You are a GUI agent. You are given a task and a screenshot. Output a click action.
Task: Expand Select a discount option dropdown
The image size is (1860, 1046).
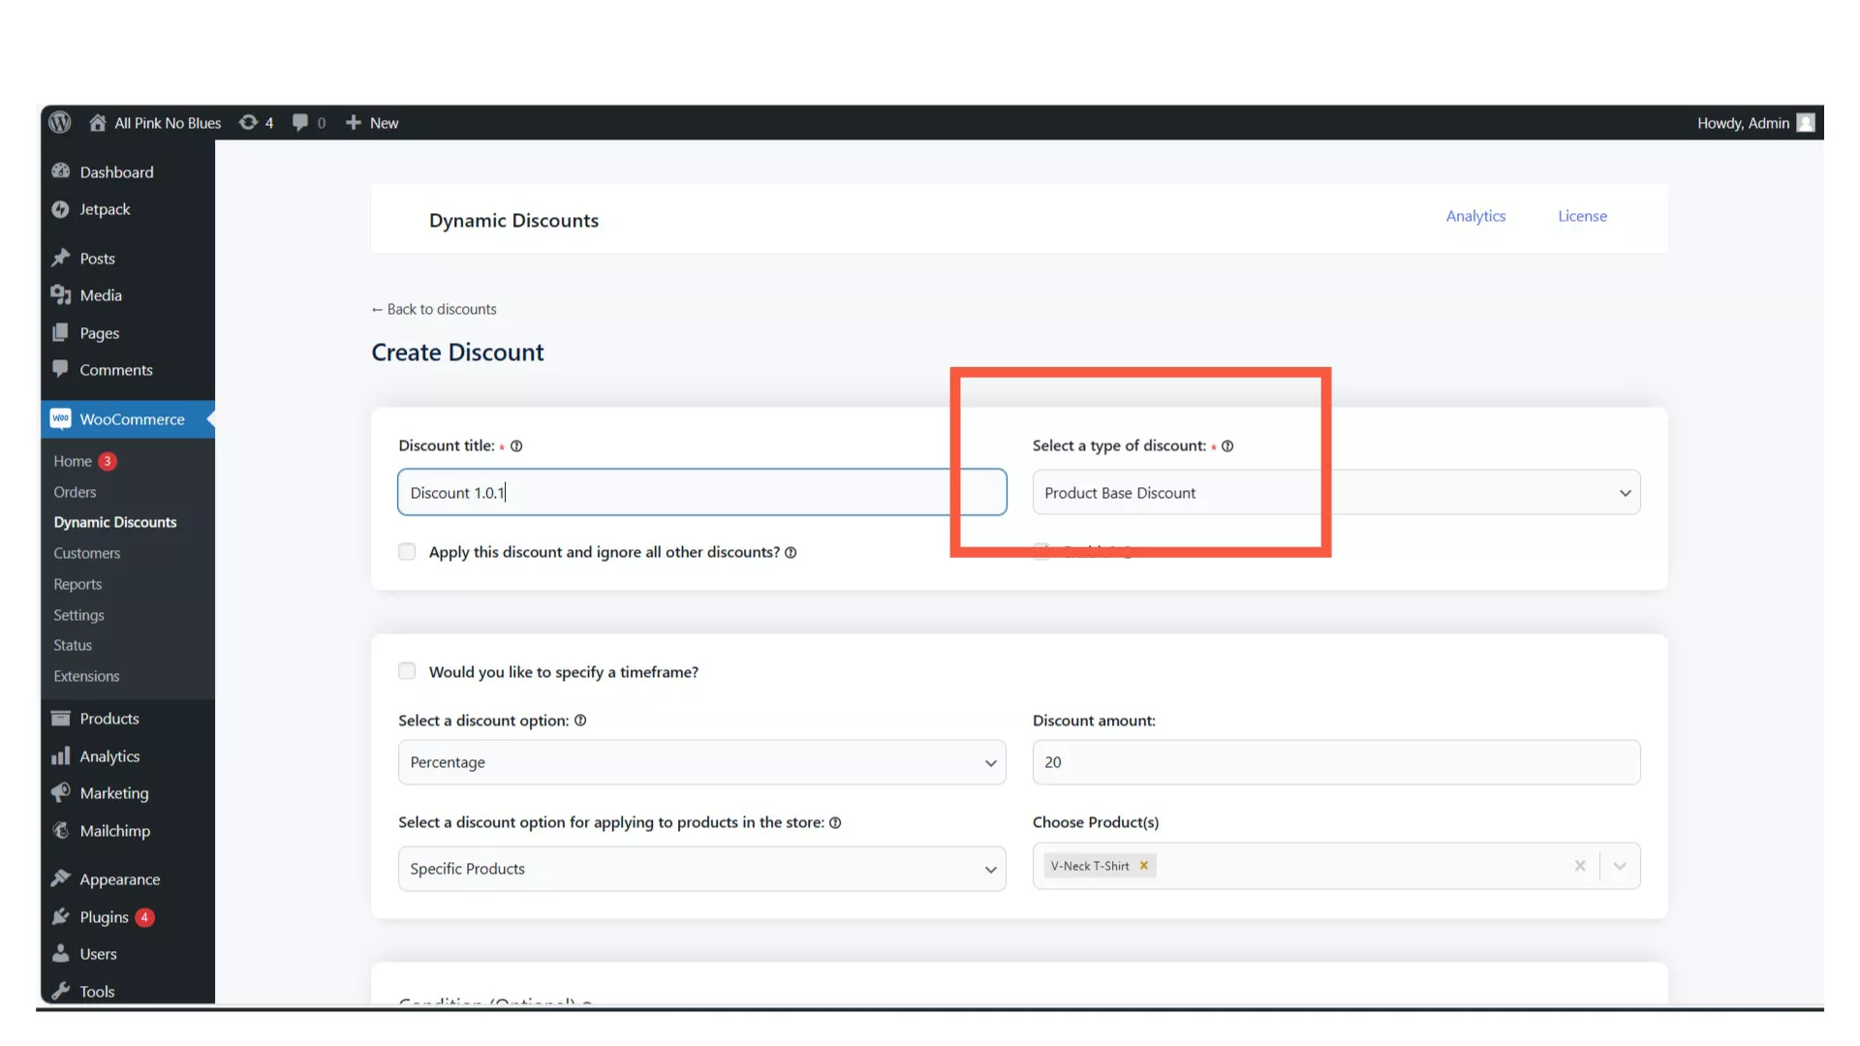pos(990,762)
